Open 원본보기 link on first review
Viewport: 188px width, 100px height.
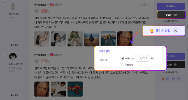pyautogui.click(x=58, y=4)
